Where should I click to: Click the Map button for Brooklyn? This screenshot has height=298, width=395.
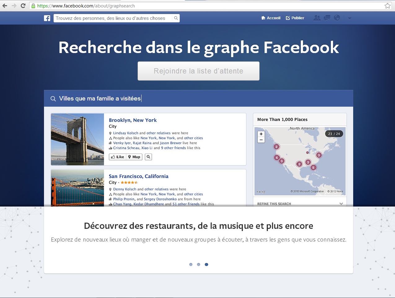(134, 157)
